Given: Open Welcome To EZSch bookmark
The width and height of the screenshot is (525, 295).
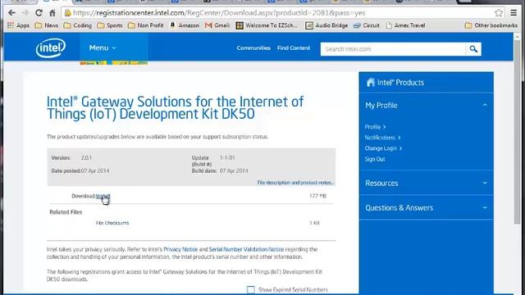Looking at the screenshot, I should tap(267, 25).
